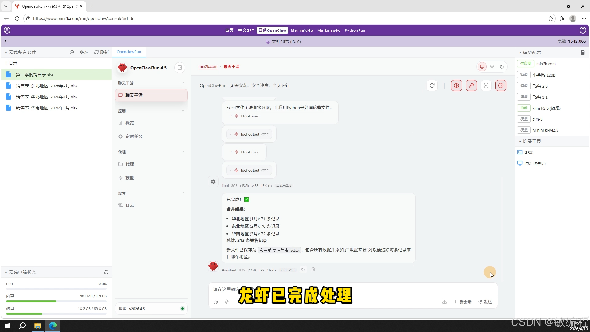Start voice input with the microphone icon

click(x=227, y=302)
